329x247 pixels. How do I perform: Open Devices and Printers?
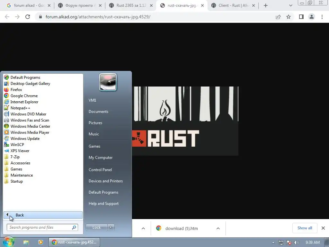(105, 181)
